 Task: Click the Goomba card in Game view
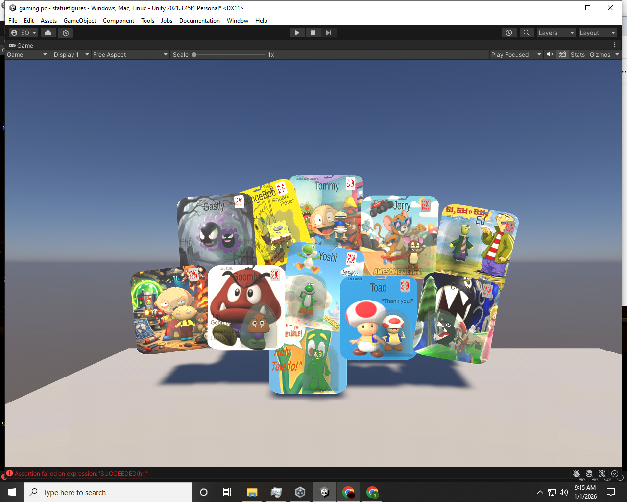click(246, 307)
